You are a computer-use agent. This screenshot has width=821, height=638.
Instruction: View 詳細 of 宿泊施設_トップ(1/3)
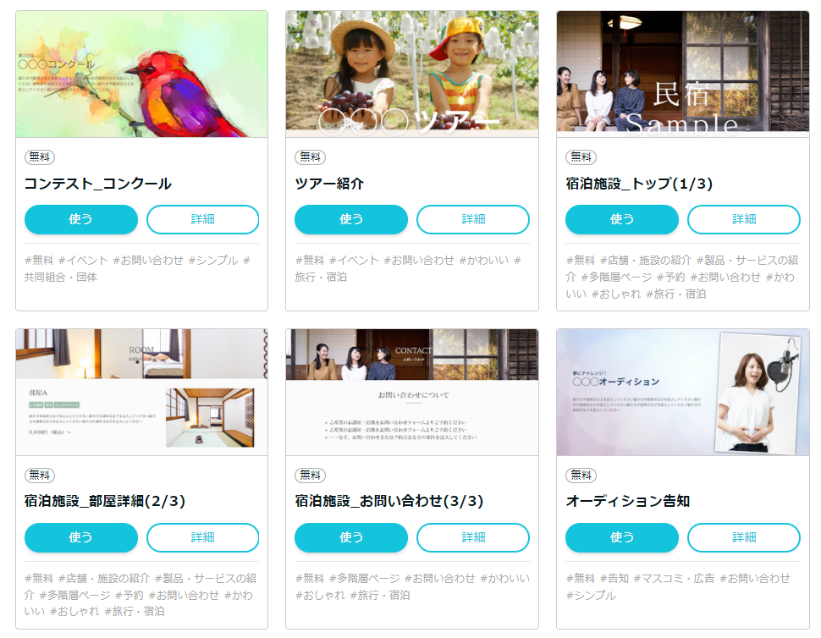pos(744,219)
